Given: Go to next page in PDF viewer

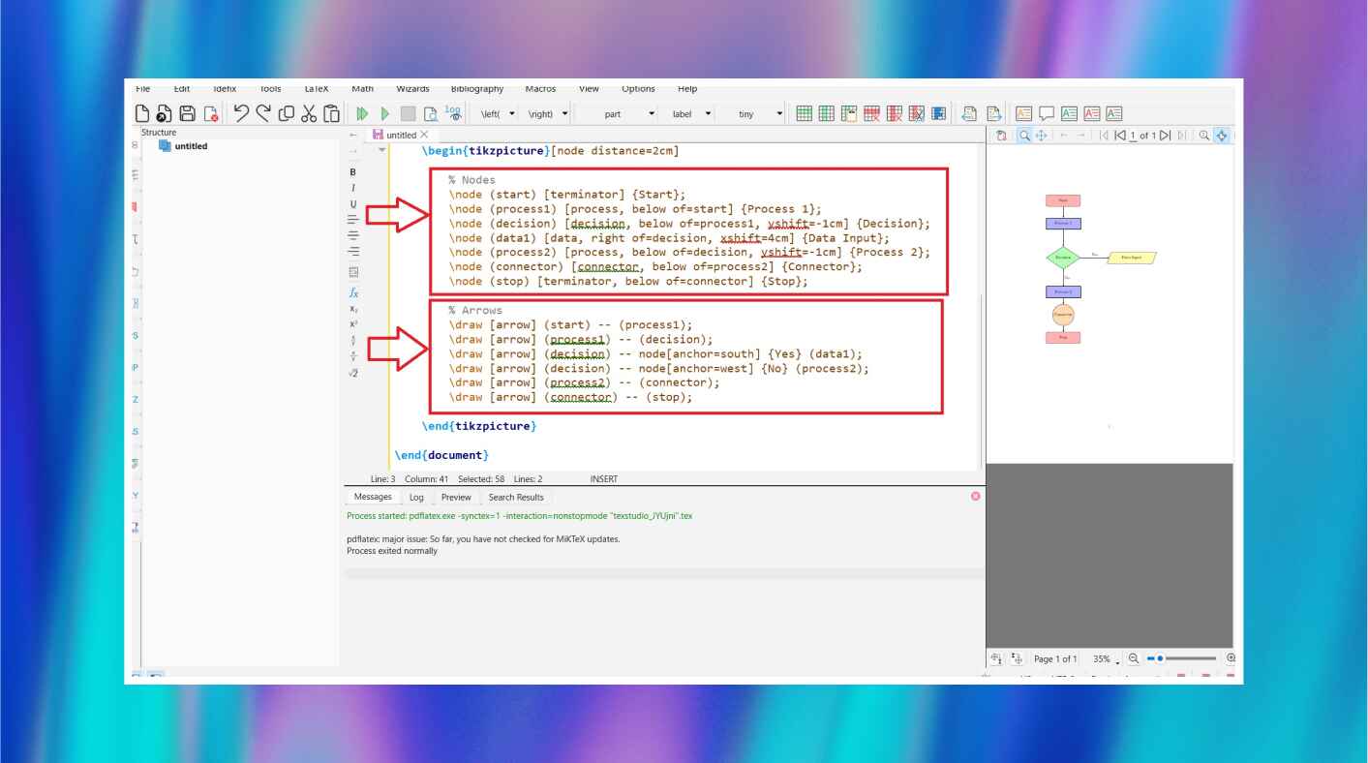Looking at the screenshot, I should point(1165,136).
